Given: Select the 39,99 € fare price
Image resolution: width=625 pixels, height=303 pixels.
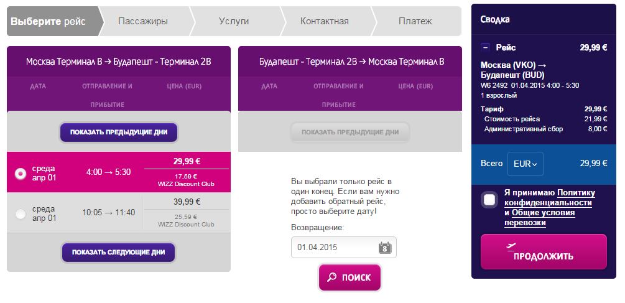Looking at the screenshot, I should point(187,202).
